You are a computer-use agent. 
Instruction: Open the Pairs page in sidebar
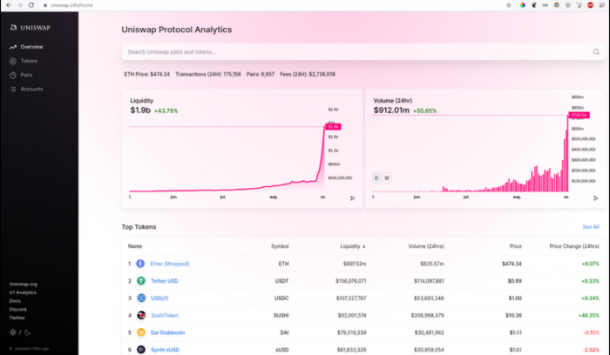(26, 75)
